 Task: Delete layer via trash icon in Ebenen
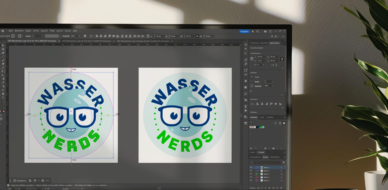(x=281, y=188)
